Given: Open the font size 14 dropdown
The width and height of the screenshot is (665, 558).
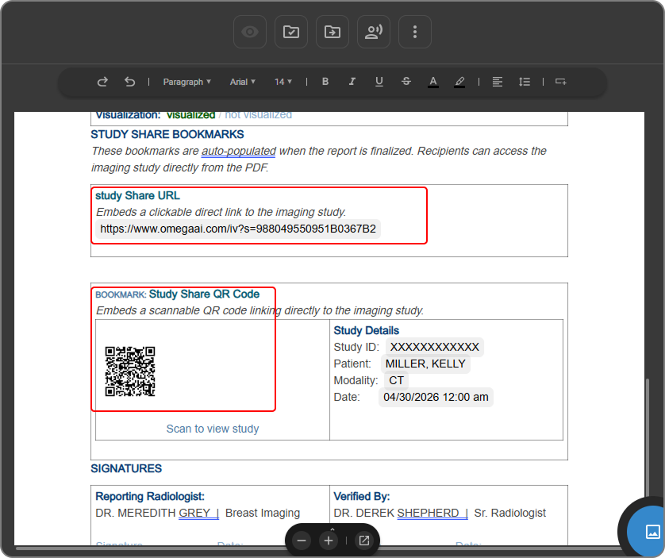Looking at the screenshot, I should click(283, 82).
